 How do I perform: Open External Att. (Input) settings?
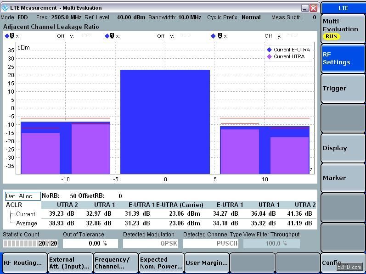[x=69, y=263]
